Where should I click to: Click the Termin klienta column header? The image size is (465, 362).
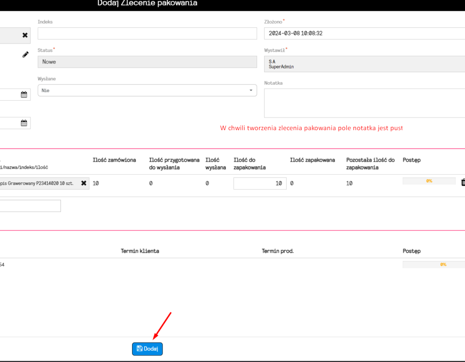coord(140,251)
